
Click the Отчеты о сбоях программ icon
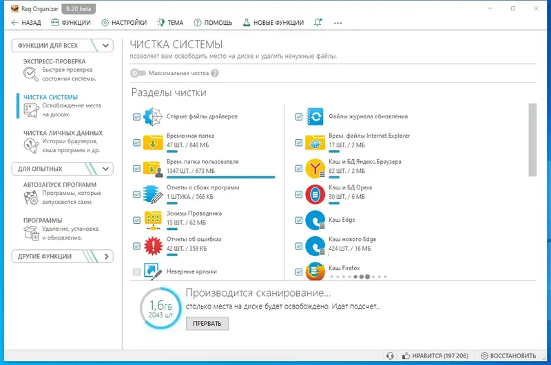tap(153, 194)
